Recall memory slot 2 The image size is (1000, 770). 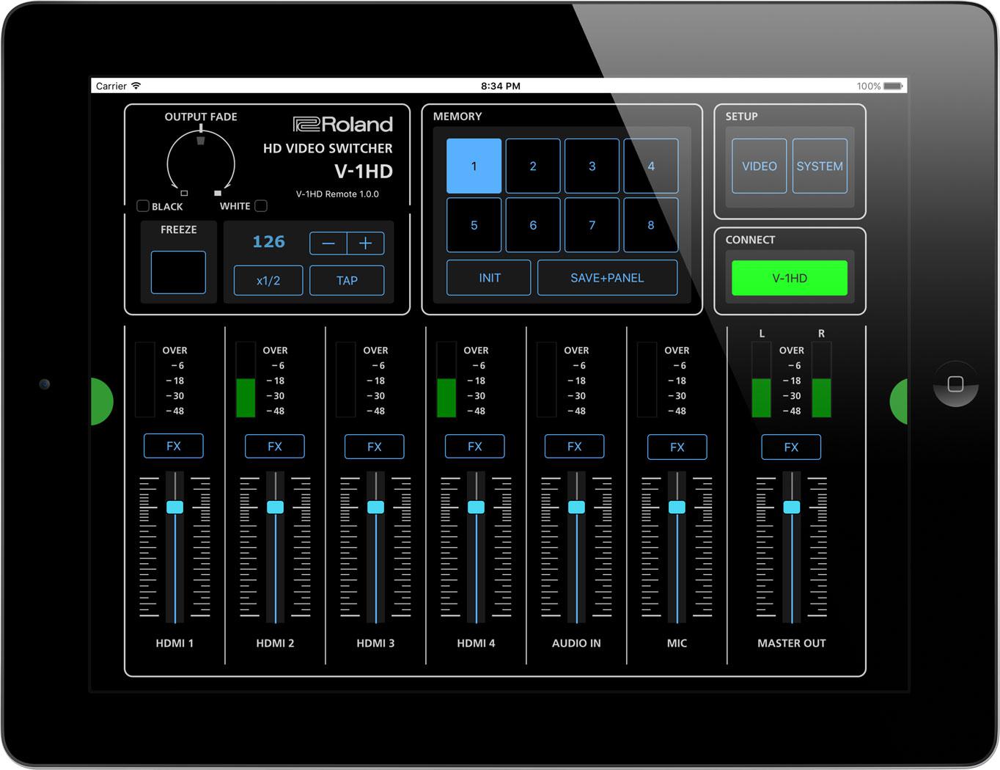point(533,166)
